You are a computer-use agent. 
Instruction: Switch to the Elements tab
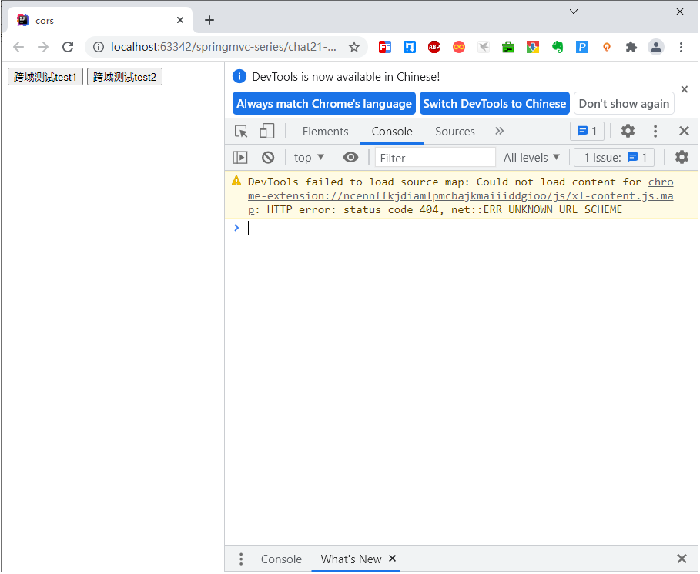325,132
